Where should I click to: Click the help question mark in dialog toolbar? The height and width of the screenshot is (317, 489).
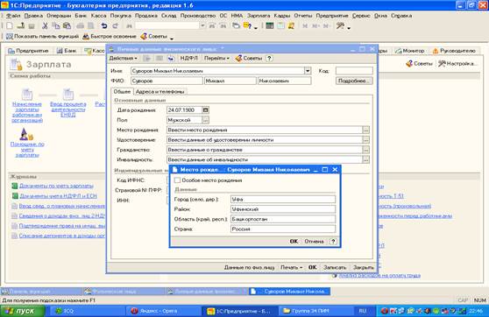point(269,59)
